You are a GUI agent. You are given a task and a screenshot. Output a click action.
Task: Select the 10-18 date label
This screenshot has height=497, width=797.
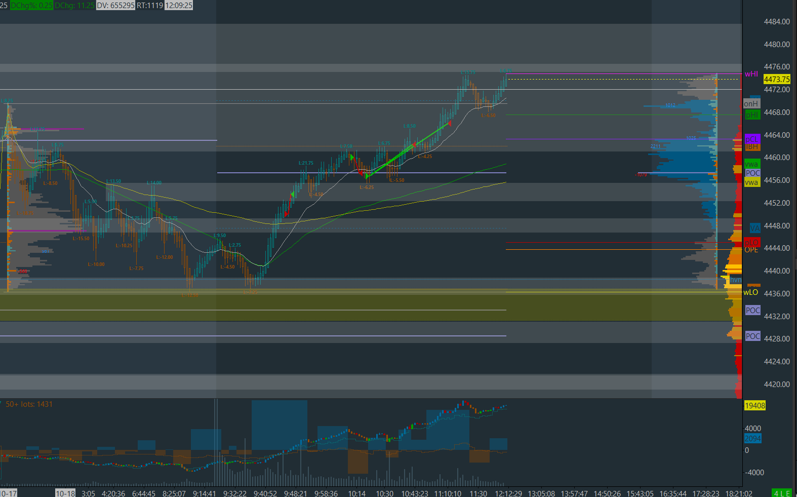(65, 493)
